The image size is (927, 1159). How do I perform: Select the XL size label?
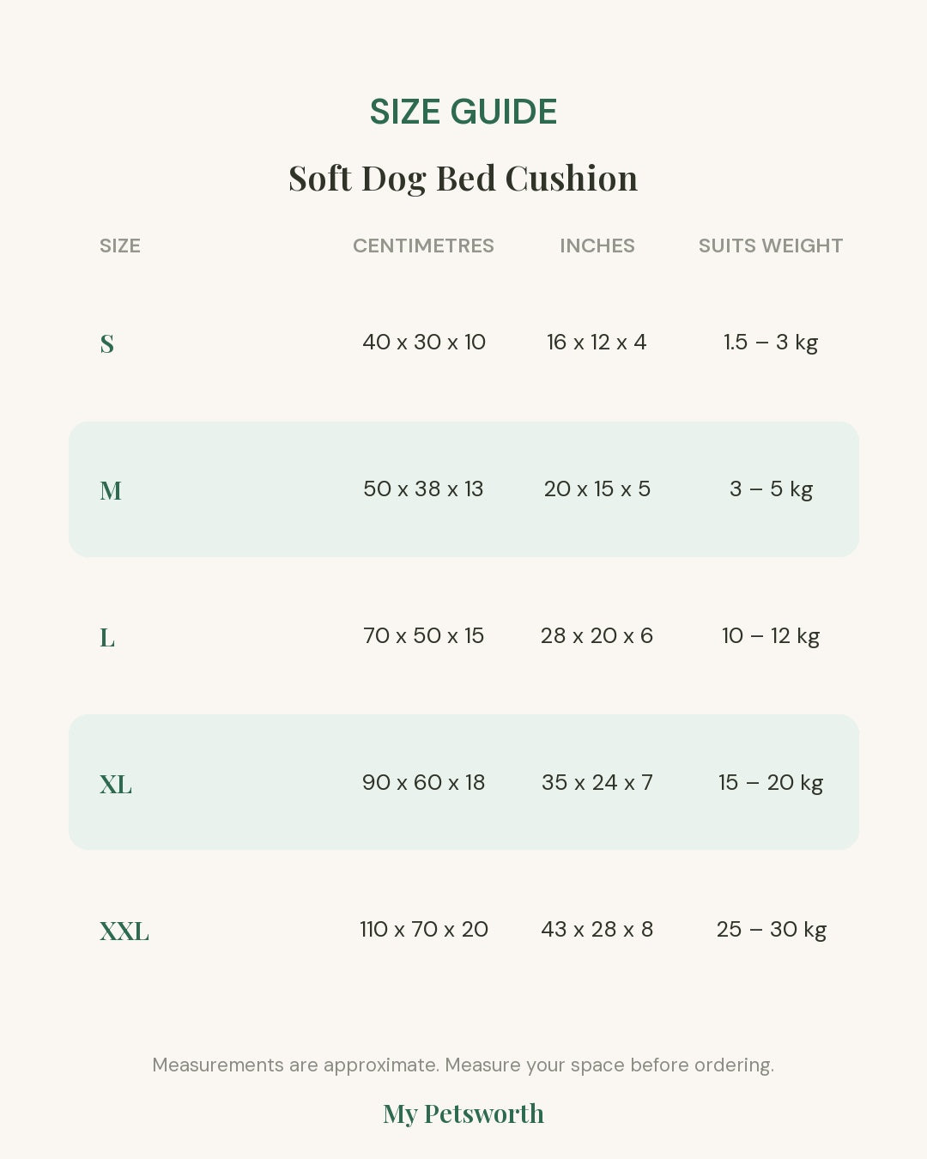click(x=116, y=784)
